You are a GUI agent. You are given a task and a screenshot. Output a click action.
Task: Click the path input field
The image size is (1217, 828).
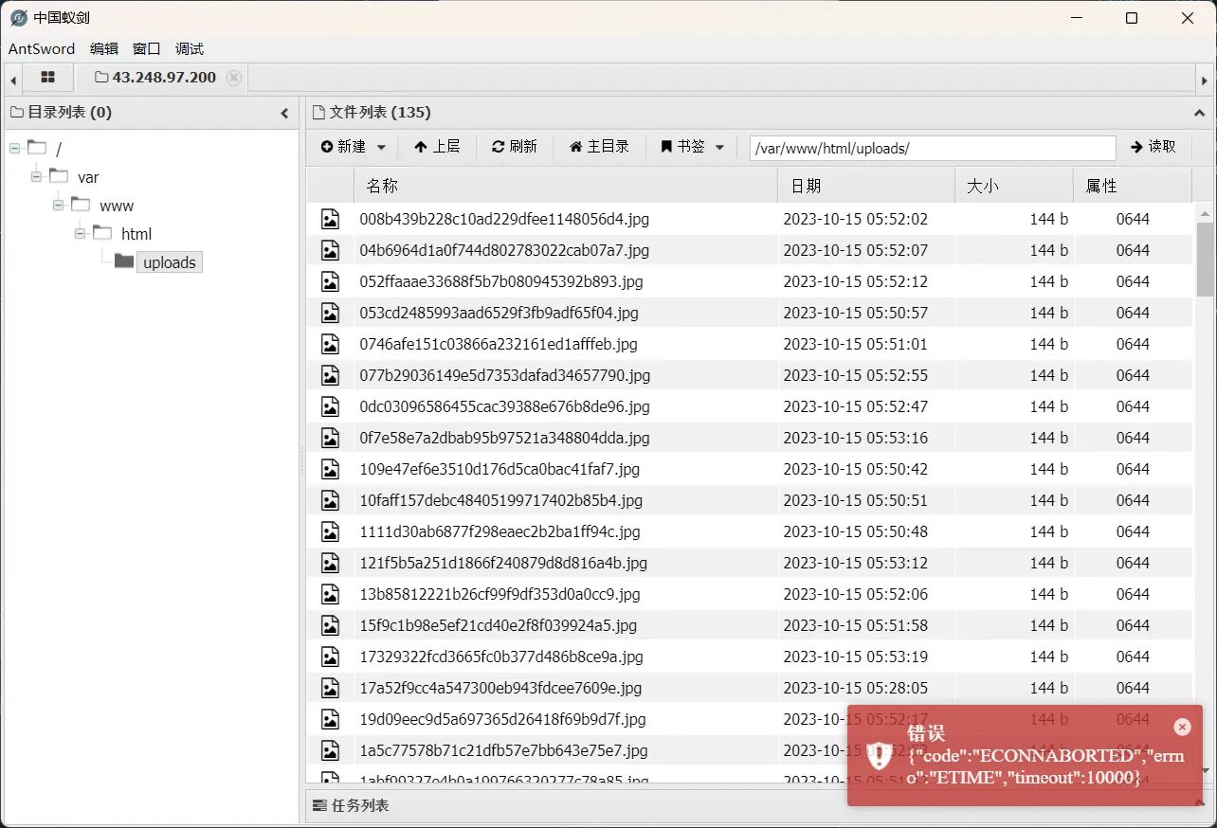point(932,148)
